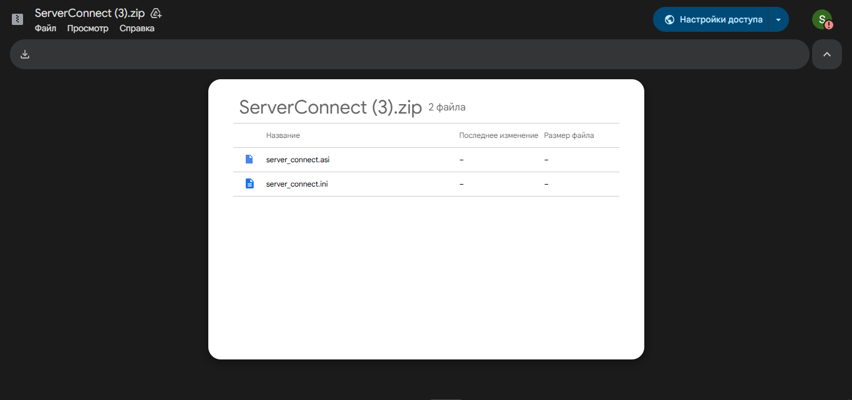Click the Настройки доступа button

coord(720,19)
